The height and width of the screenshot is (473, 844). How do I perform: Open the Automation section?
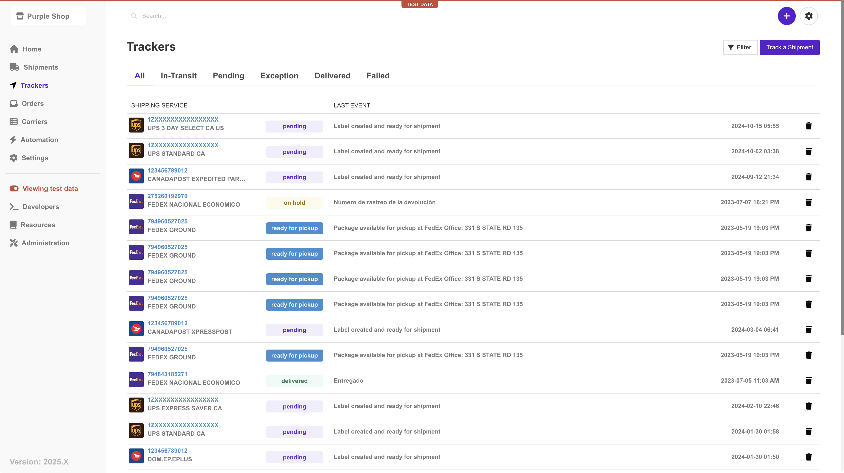(x=39, y=140)
